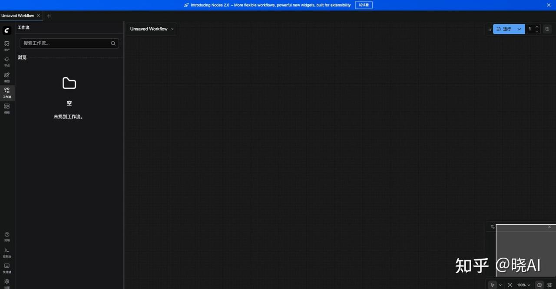Open the 设置 (Settings) gear icon
This screenshot has height=289, width=556.
pyautogui.click(x=7, y=282)
